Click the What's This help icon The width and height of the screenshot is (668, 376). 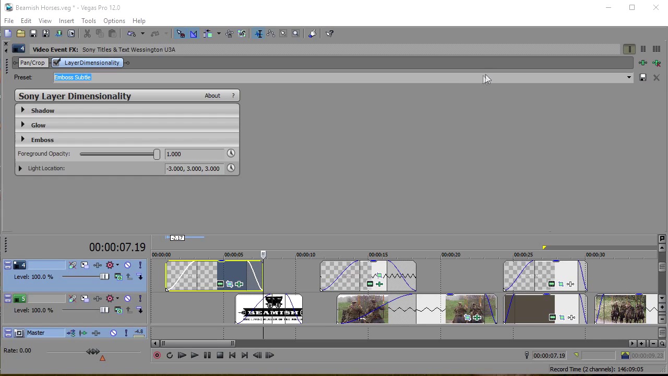pos(330,33)
